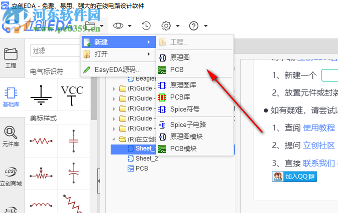Choose EasyEDA源码... menu entry

tap(118, 69)
